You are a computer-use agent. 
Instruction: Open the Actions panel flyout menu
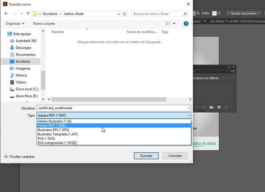coord(233,71)
